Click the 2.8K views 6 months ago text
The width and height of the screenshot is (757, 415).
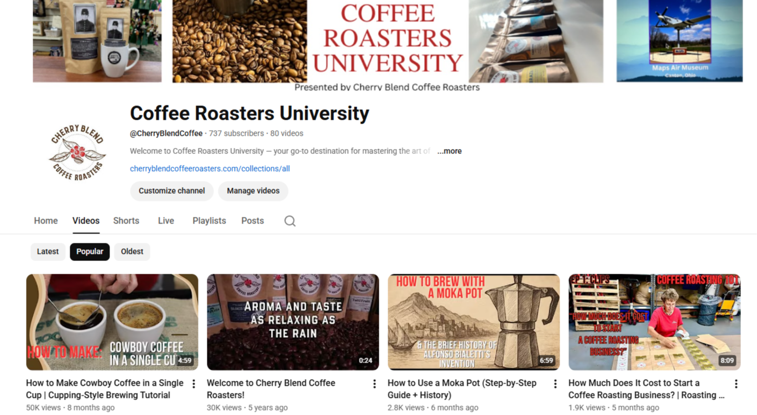coord(433,408)
